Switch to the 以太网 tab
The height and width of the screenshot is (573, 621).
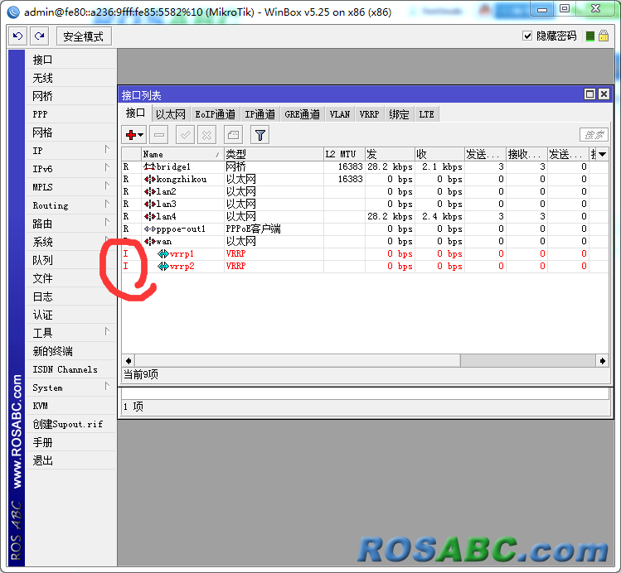pyautogui.click(x=170, y=114)
